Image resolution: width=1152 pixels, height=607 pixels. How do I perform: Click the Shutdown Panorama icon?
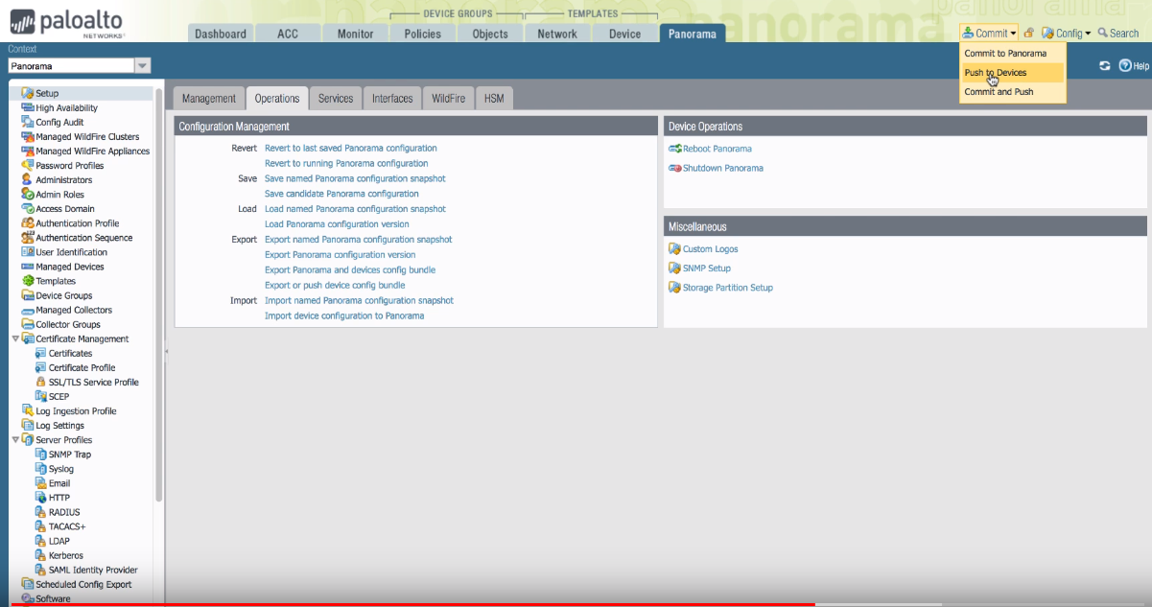[x=674, y=168]
